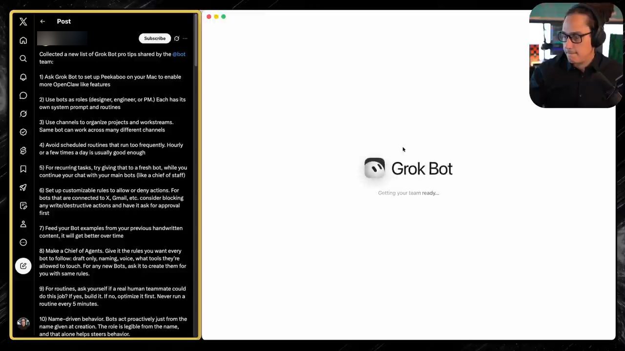Click the "Post" header title
The width and height of the screenshot is (625, 351).
pos(63,21)
